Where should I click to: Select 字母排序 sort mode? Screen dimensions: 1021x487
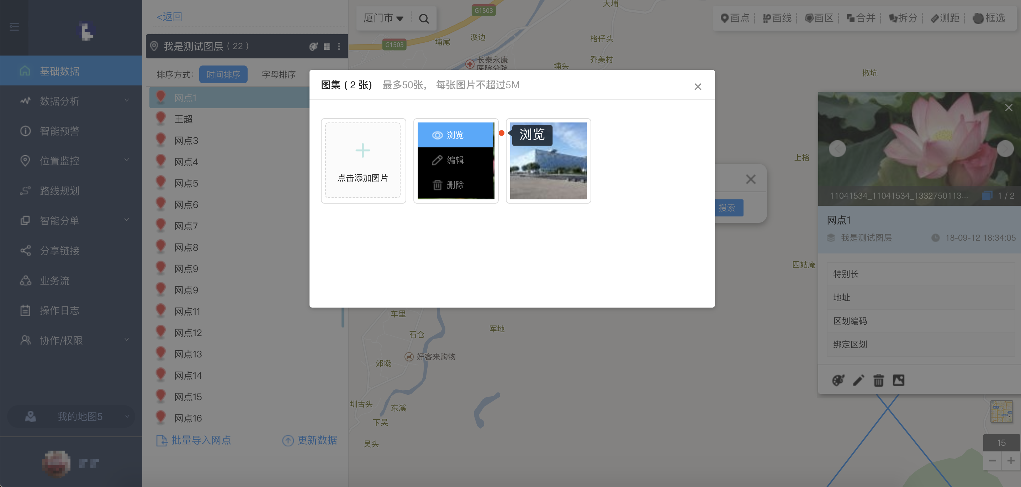[279, 74]
